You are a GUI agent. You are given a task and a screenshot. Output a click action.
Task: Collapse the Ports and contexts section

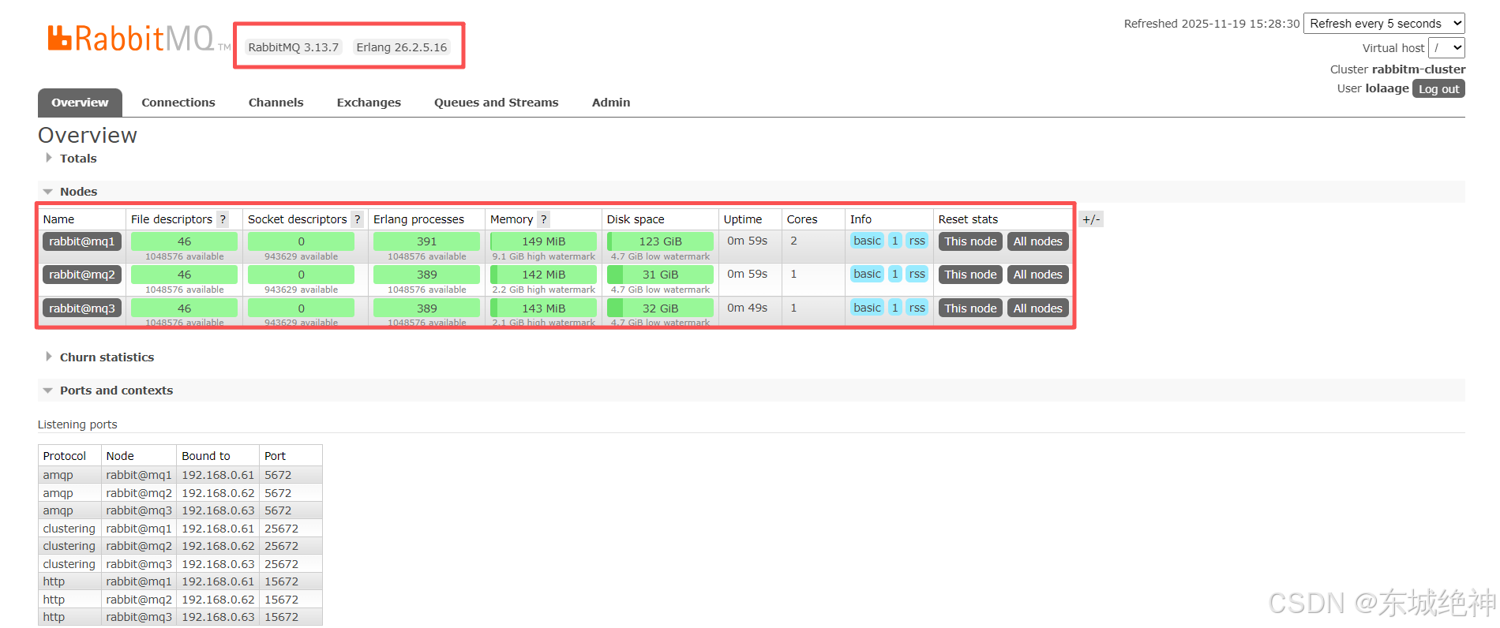[115, 391]
